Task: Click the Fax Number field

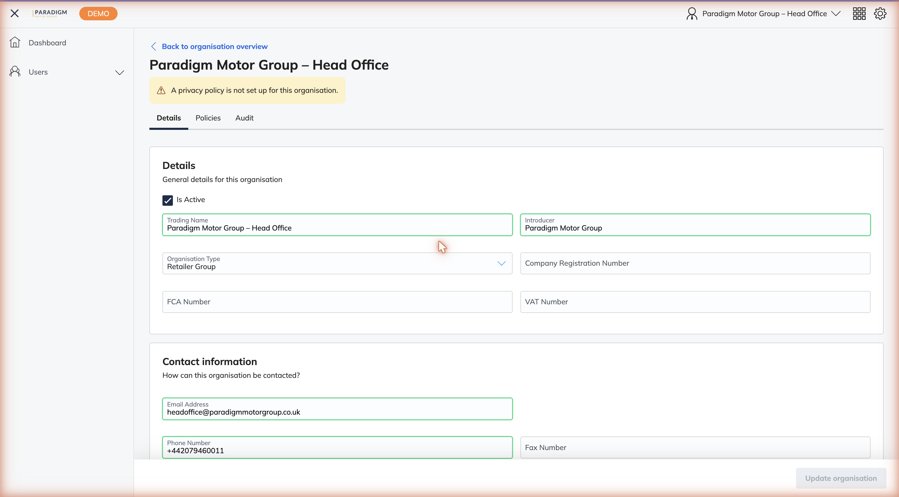Action: 695,447
